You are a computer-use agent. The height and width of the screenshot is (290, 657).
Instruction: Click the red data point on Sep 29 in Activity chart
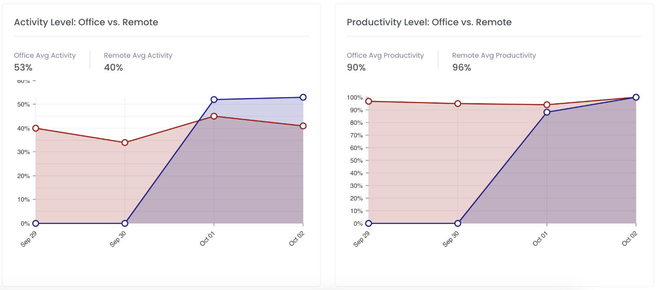point(36,128)
